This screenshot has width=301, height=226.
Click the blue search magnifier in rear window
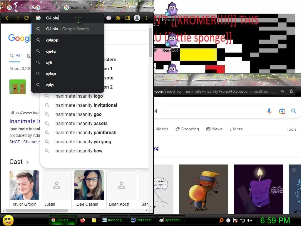click(294, 111)
